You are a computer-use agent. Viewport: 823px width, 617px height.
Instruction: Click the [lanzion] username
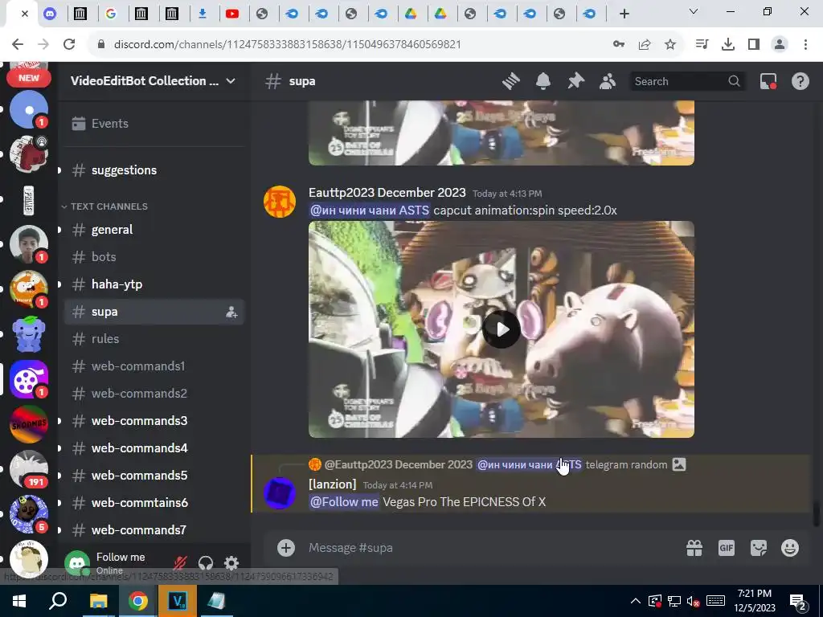click(x=332, y=484)
